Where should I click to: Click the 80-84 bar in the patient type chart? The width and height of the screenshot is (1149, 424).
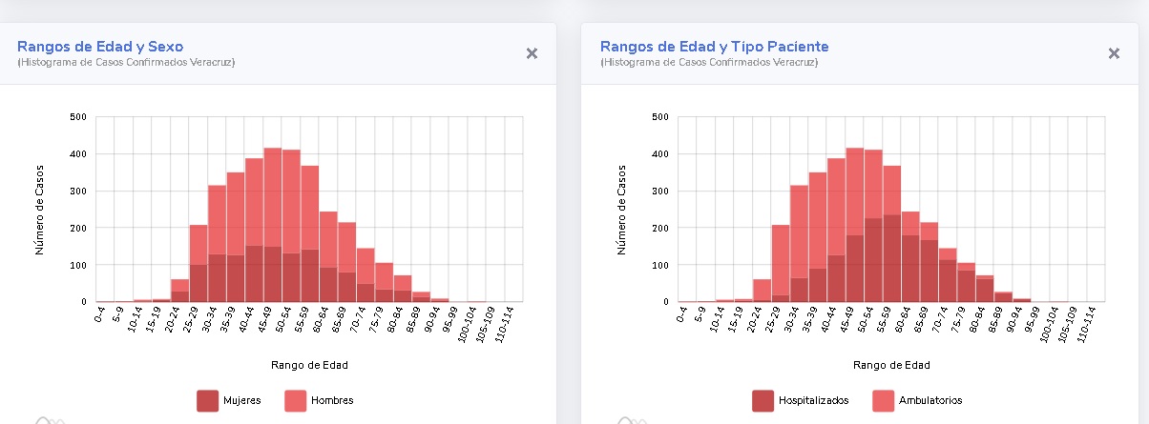coord(986,288)
